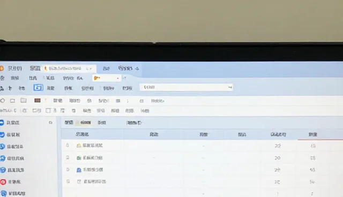Click the red circle icon in the sidebar

[3, 181]
